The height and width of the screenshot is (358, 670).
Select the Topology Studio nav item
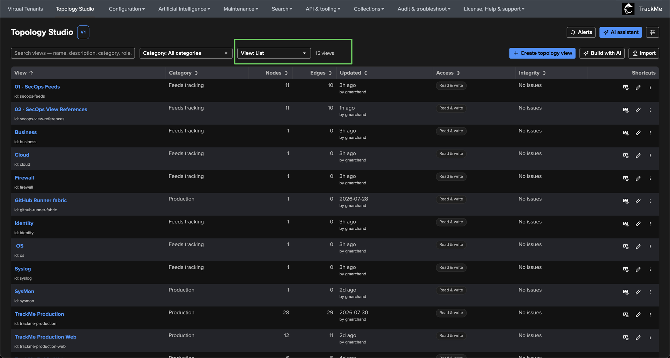tap(75, 9)
